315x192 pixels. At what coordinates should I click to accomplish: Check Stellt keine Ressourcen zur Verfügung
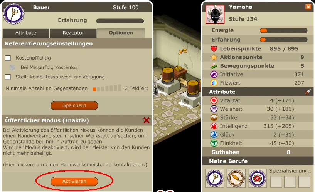[8, 77]
